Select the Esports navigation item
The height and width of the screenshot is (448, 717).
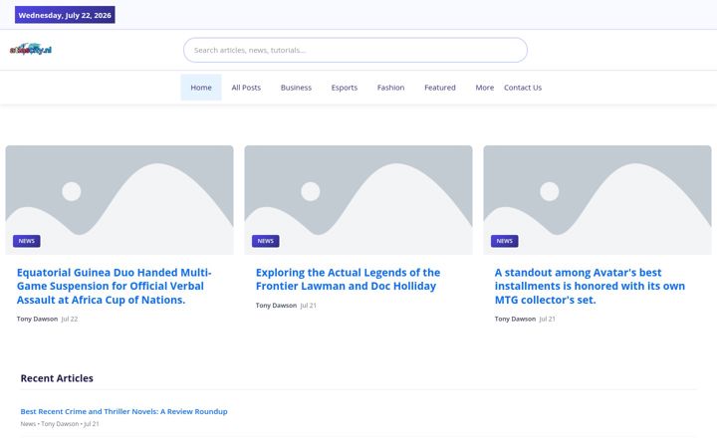pyautogui.click(x=345, y=88)
